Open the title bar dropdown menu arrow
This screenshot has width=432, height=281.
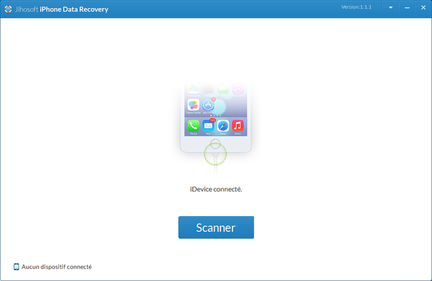coord(391,8)
